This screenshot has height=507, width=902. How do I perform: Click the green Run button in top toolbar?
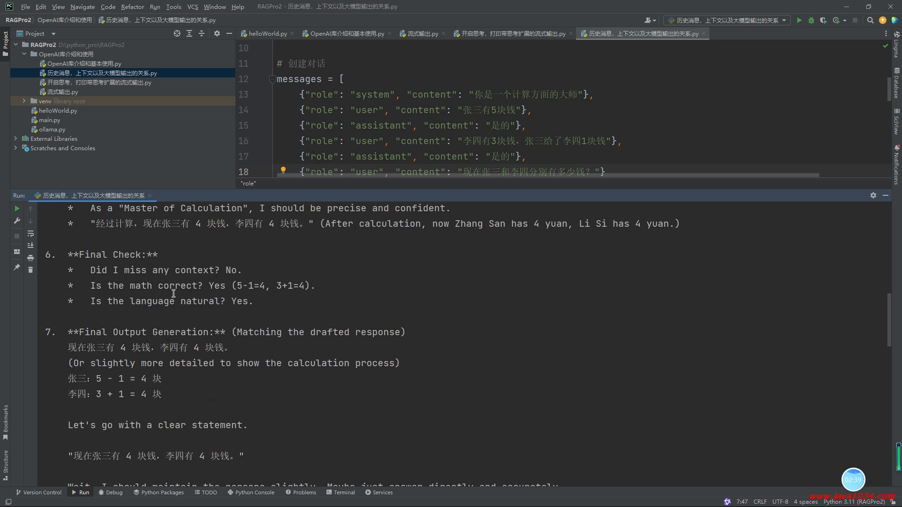tap(799, 20)
